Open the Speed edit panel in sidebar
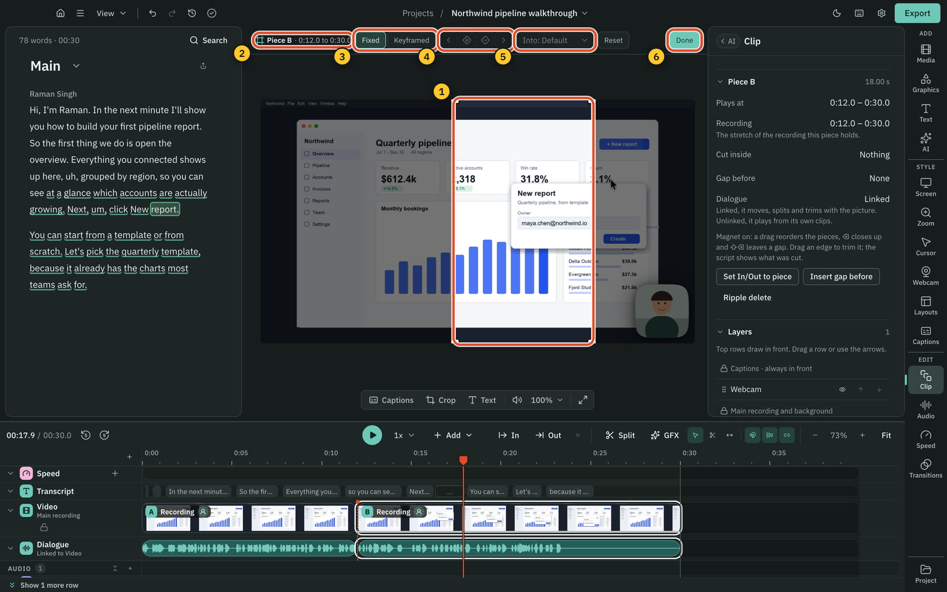Image resolution: width=947 pixels, height=592 pixels. [x=926, y=439]
